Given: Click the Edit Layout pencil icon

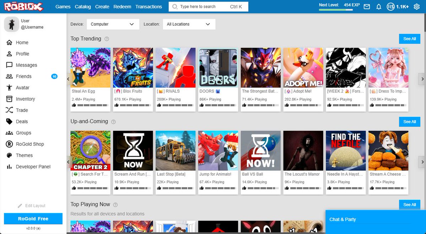Looking at the screenshot, I should click(x=20, y=206).
